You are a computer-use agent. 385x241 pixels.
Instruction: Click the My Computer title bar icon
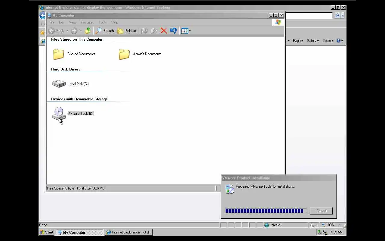coord(49,15)
